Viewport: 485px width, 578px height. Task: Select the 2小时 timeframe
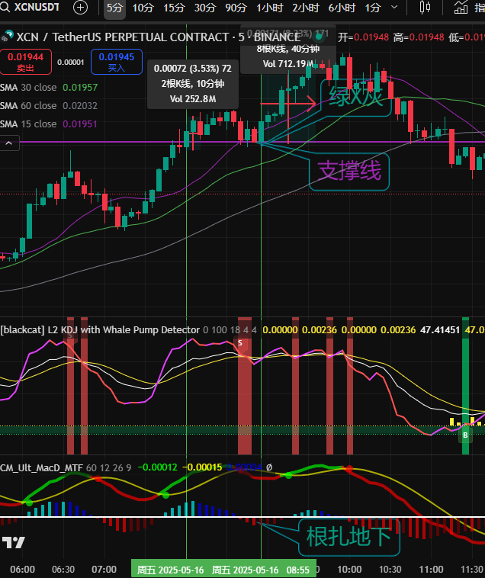[305, 8]
